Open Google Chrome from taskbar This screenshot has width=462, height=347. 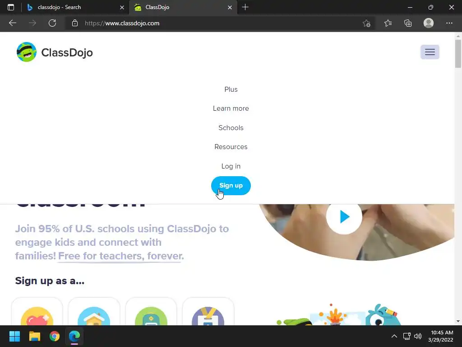tap(55, 336)
